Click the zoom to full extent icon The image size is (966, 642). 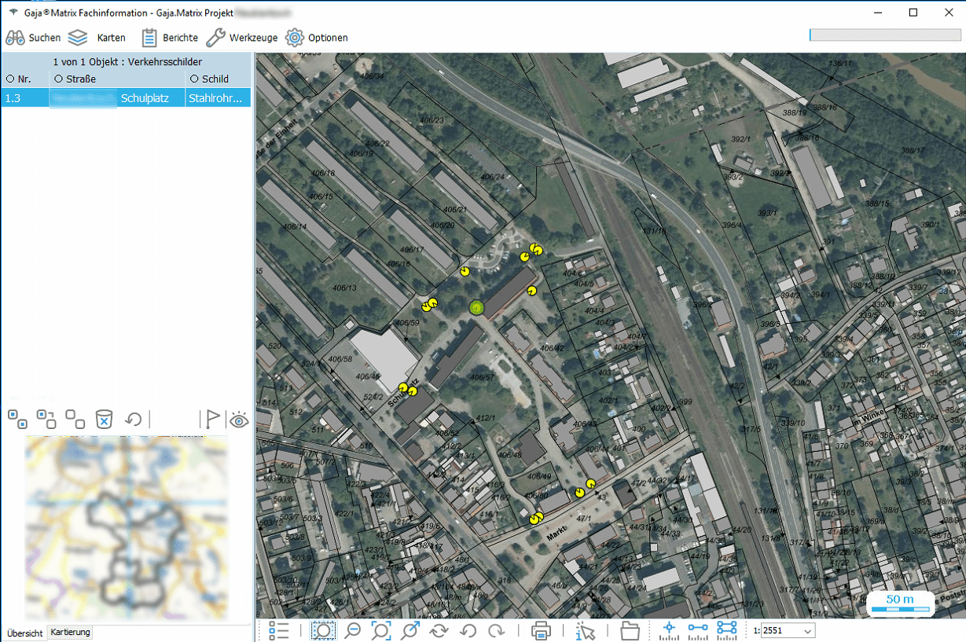[x=381, y=630]
